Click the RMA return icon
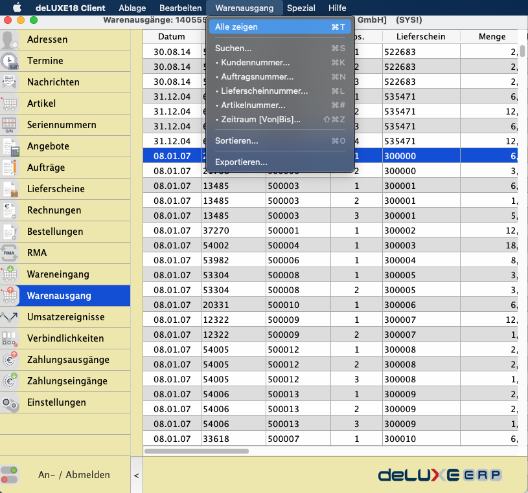The height and width of the screenshot is (493, 528). (10, 254)
